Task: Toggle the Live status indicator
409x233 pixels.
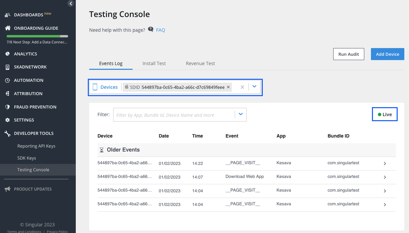Action: tap(385, 114)
